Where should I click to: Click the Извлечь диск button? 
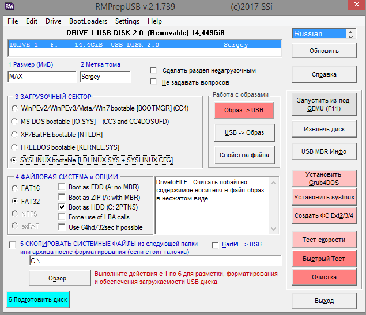point(324,129)
